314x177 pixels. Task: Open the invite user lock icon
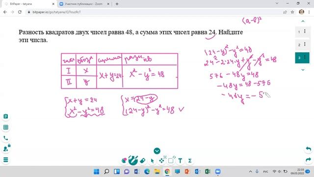pos(6,148)
